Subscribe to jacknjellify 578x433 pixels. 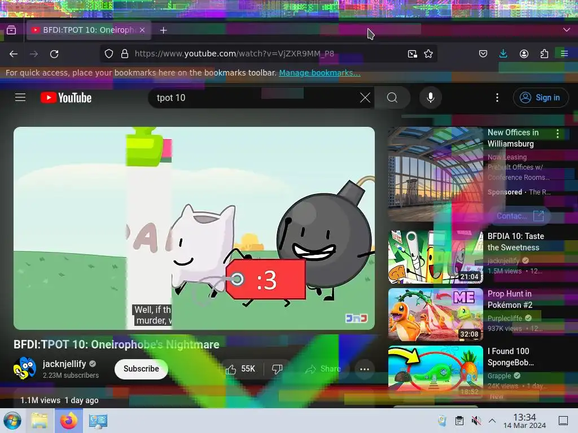pyautogui.click(x=141, y=369)
